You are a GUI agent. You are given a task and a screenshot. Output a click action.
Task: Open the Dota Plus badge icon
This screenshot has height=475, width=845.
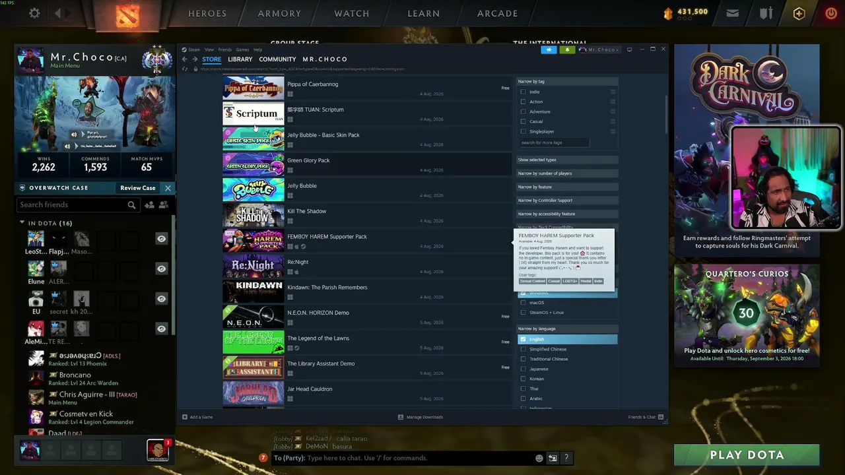(799, 13)
